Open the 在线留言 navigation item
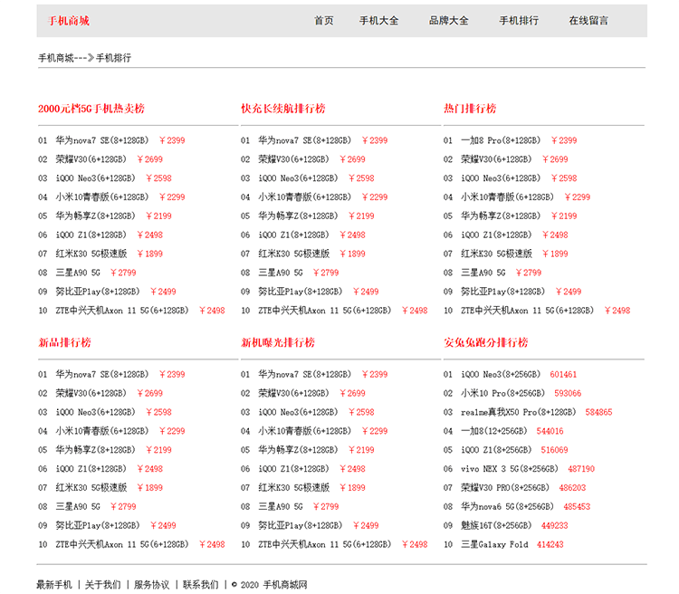679x594 pixels. click(x=588, y=21)
